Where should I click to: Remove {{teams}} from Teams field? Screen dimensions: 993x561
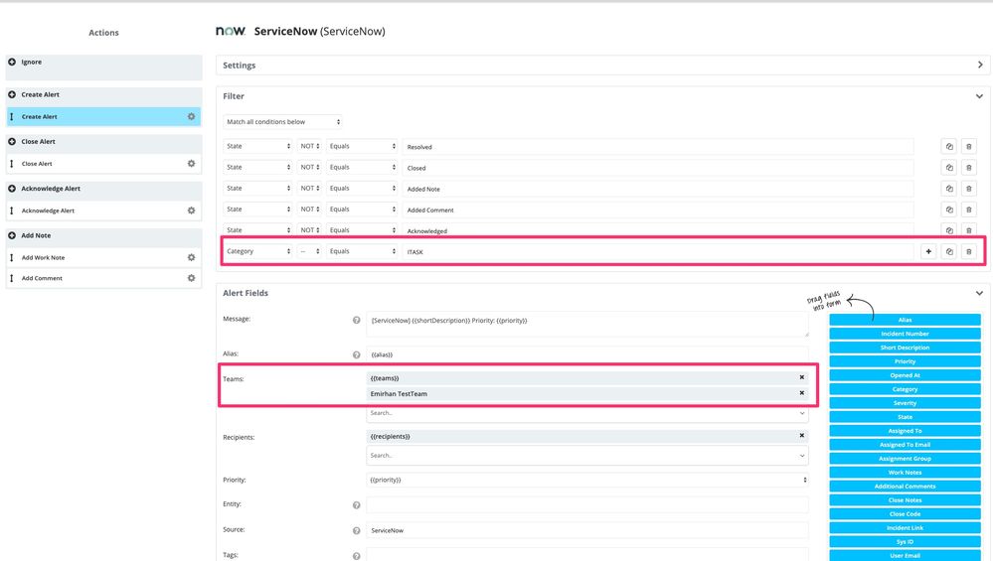802,377
